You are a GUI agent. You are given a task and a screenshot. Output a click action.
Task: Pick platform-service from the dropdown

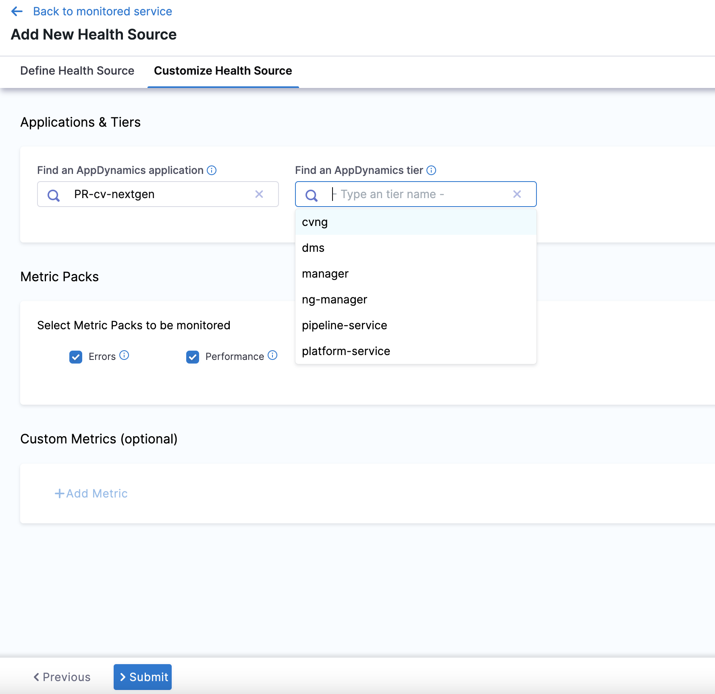pyautogui.click(x=416, y=351)
